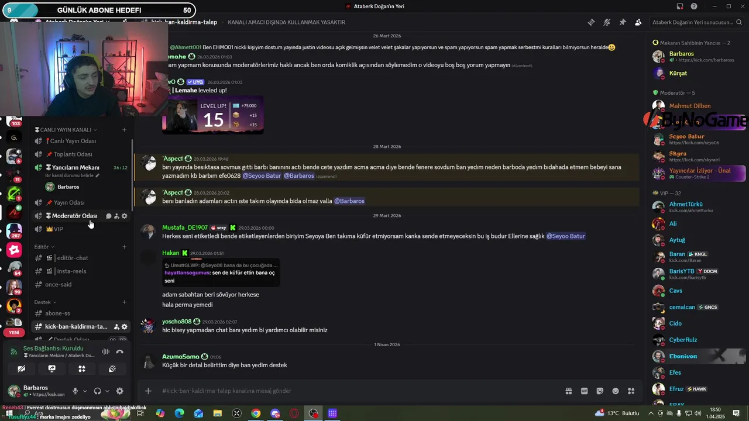
Task: Disconnect from voice with hang-up icon
Action: 119,352
